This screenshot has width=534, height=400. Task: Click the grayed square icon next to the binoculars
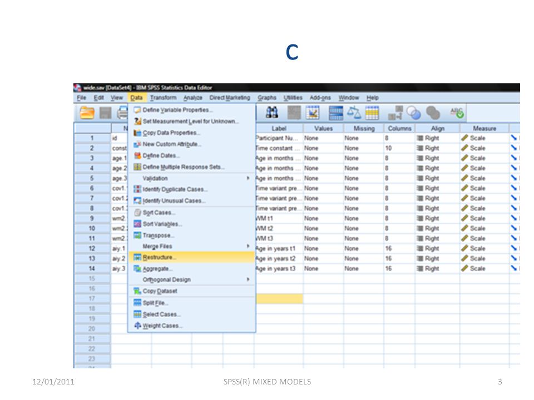(294, 113)
